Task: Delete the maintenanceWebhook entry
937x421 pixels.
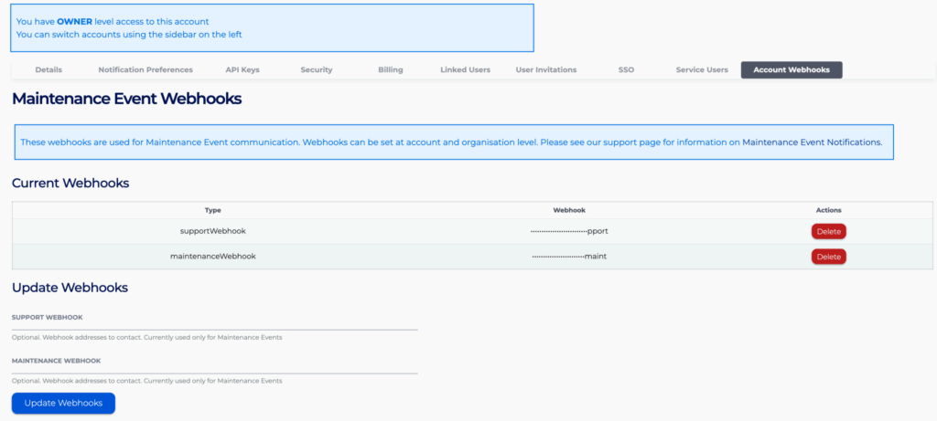Action: 828,257
